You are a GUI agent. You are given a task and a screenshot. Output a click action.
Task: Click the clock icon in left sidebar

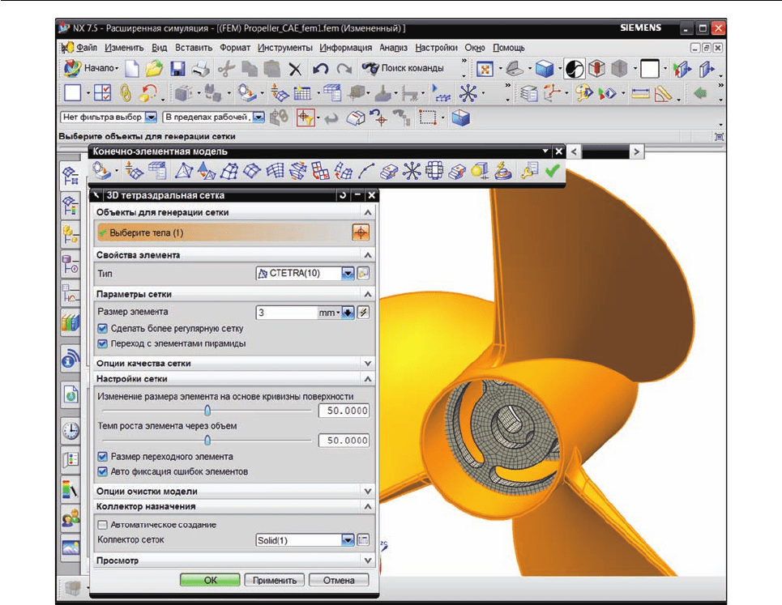click(x=71, y=430)
